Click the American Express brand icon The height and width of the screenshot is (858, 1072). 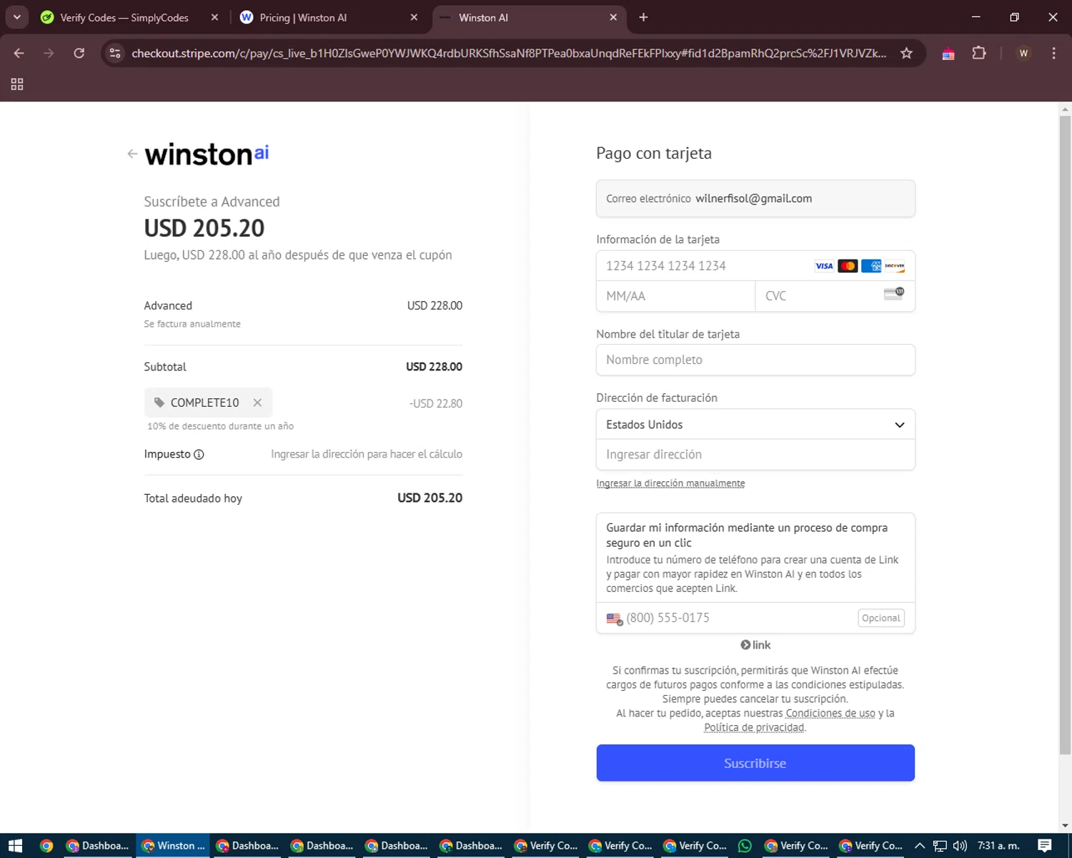point(871,266)
